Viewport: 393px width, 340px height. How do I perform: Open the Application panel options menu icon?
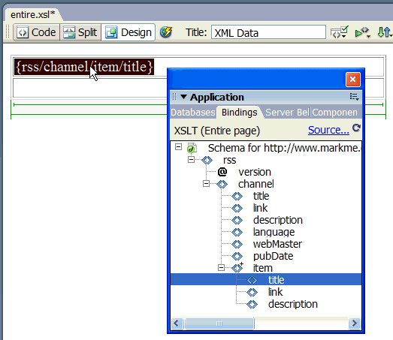click(x=355, y=97)
